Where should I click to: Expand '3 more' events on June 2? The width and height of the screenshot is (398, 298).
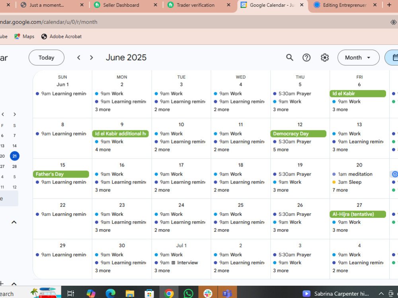coord(103,110)
